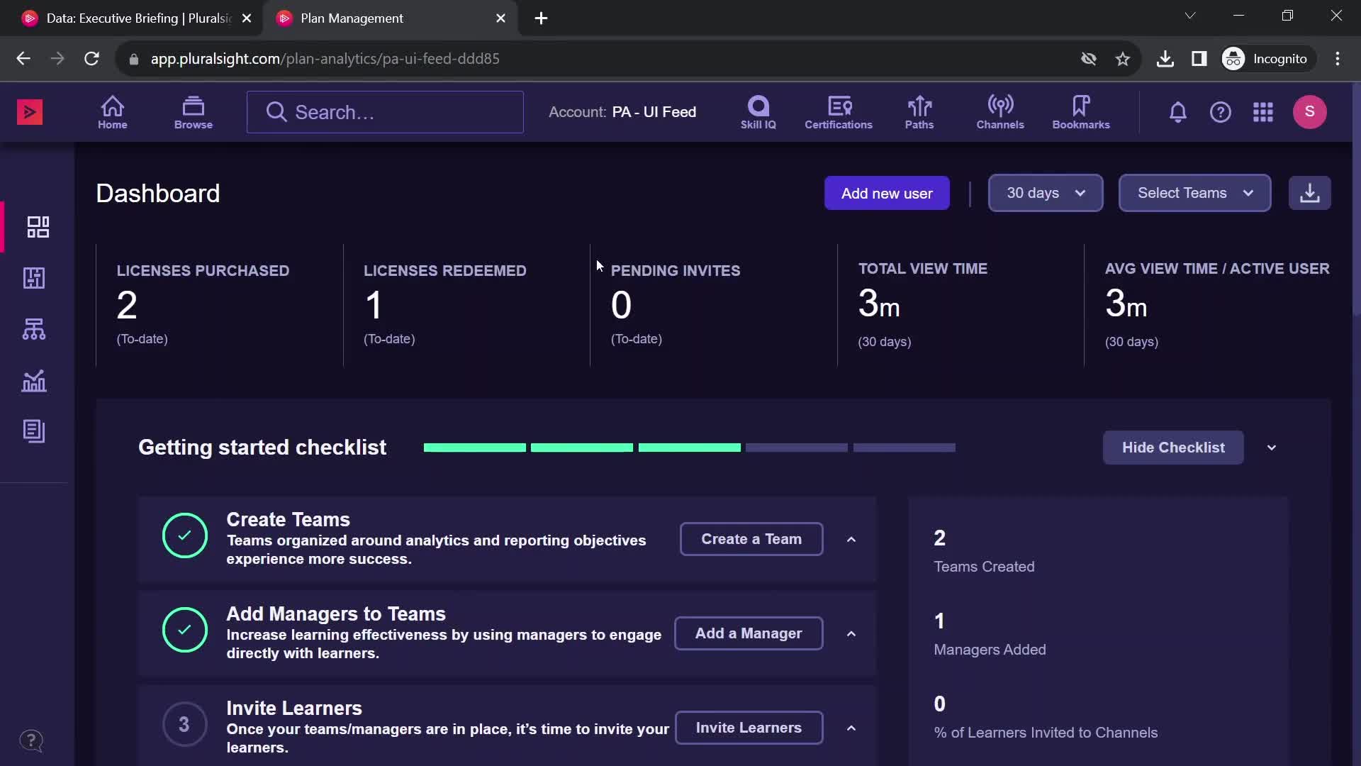1361x766 pixels.
Task: Close the Plan Management tab
Action: tap(500, 18)
